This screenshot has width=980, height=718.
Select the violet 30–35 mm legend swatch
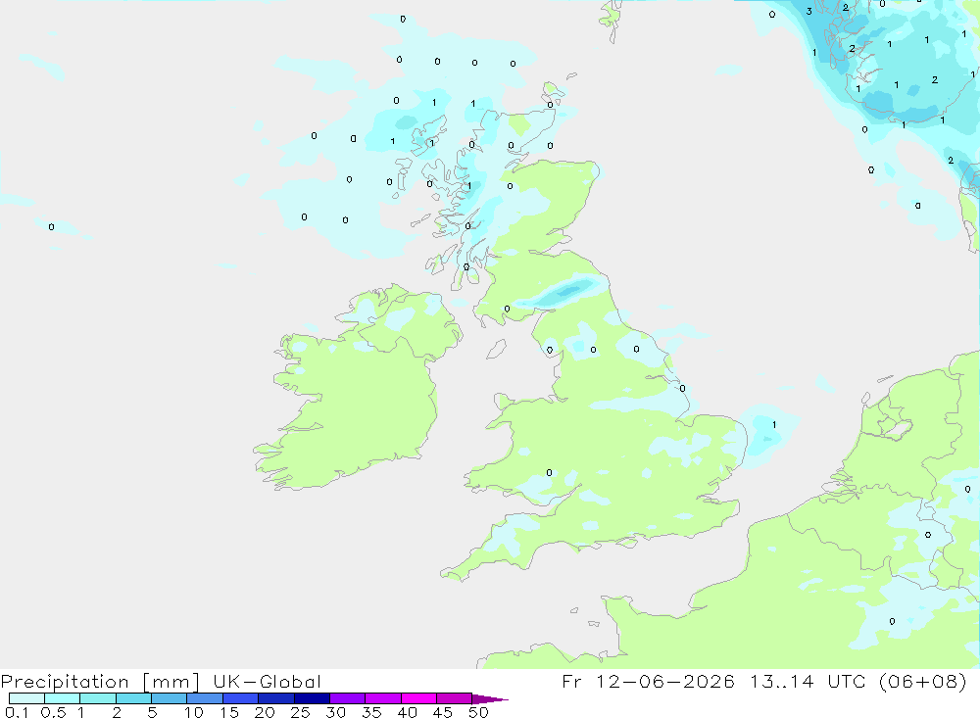348,698
